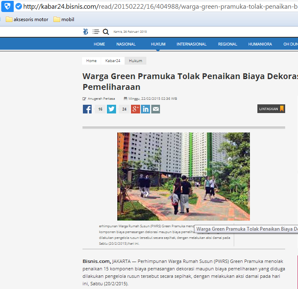The width and height of the screenshot is (298, 289).
Task: Click the magnifier search icon
Action: [x=106, y=32]
